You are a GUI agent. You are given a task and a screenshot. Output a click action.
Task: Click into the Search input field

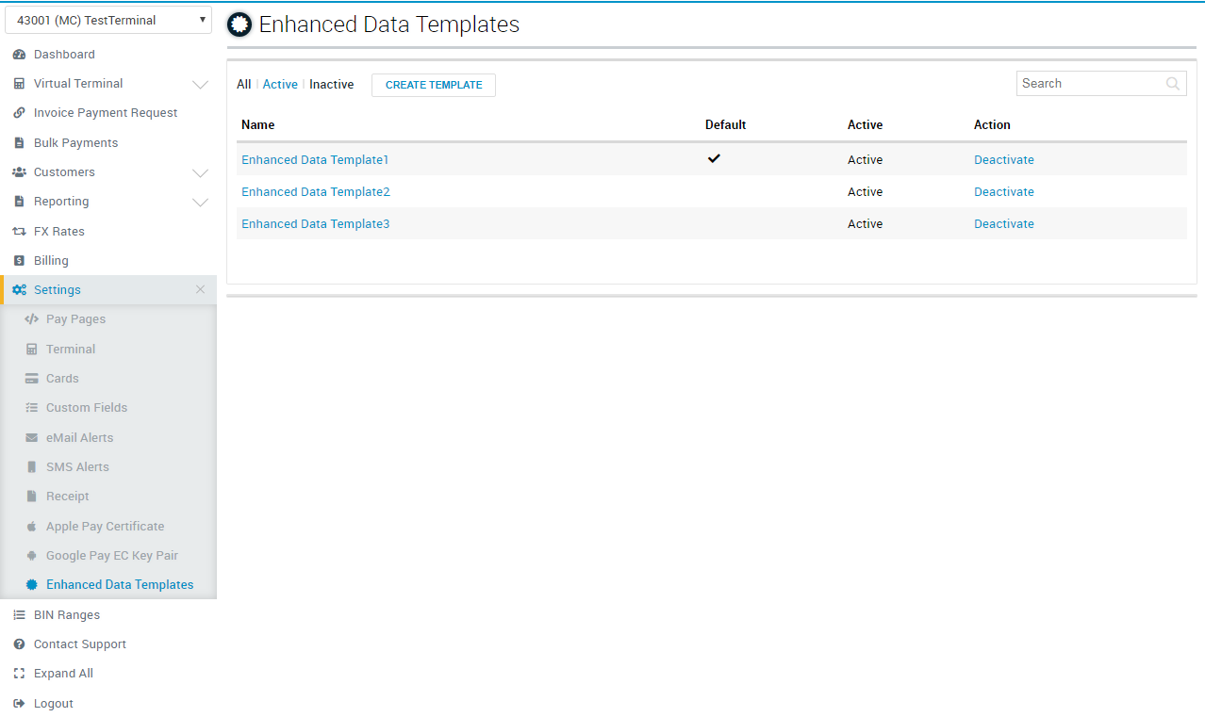click(1089, 84)
